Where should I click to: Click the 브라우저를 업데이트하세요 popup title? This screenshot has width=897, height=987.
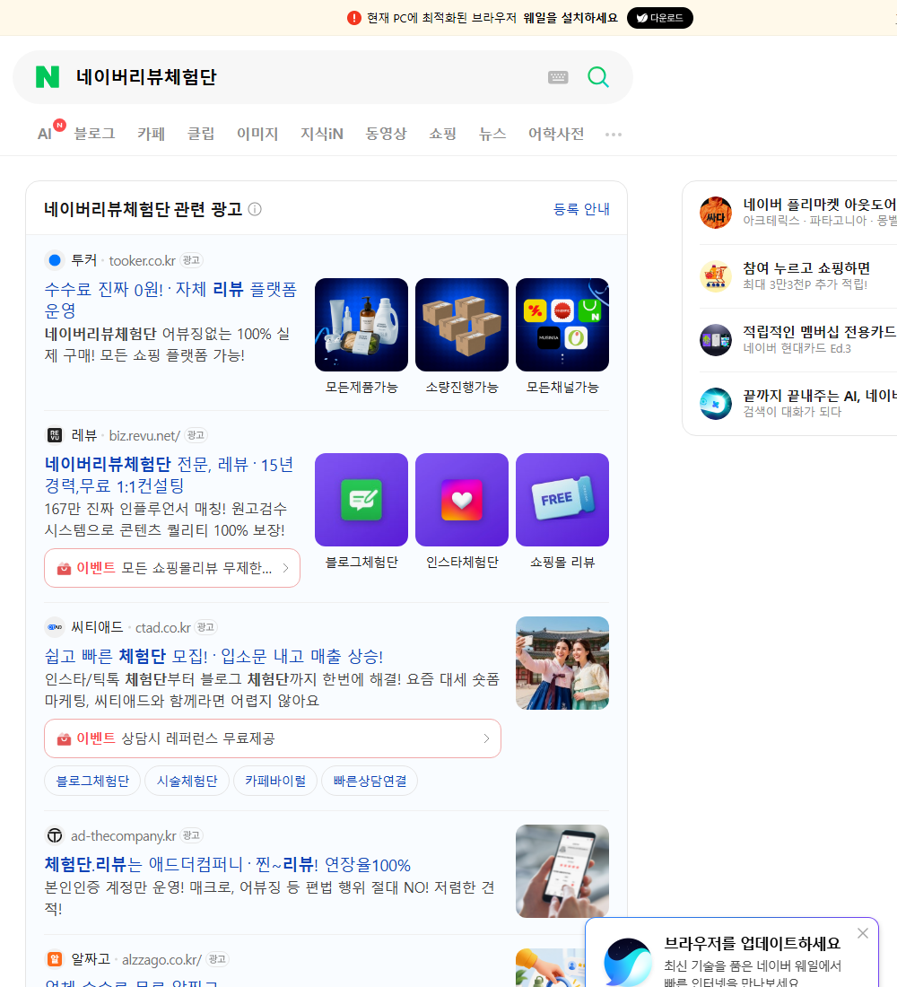coord(753,943)
